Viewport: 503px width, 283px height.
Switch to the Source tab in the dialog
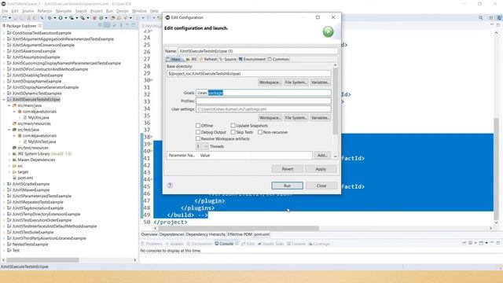coord(228,60)
